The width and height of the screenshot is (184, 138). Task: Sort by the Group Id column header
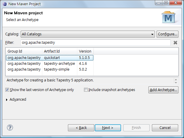[24, 51]
